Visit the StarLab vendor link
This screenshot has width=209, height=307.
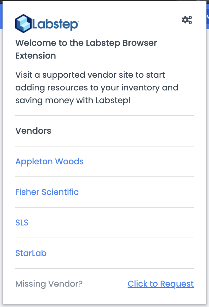click(x=31, y=253)
